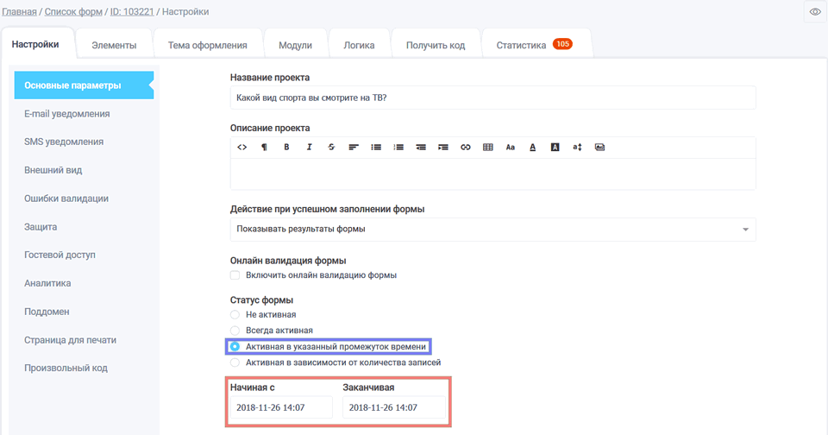828x435 pixels.
Task: Select 'Не активная' form status
Action: click(x=235, y=314)
